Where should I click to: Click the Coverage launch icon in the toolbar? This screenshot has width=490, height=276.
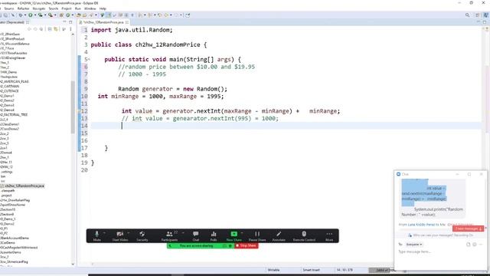41,15
